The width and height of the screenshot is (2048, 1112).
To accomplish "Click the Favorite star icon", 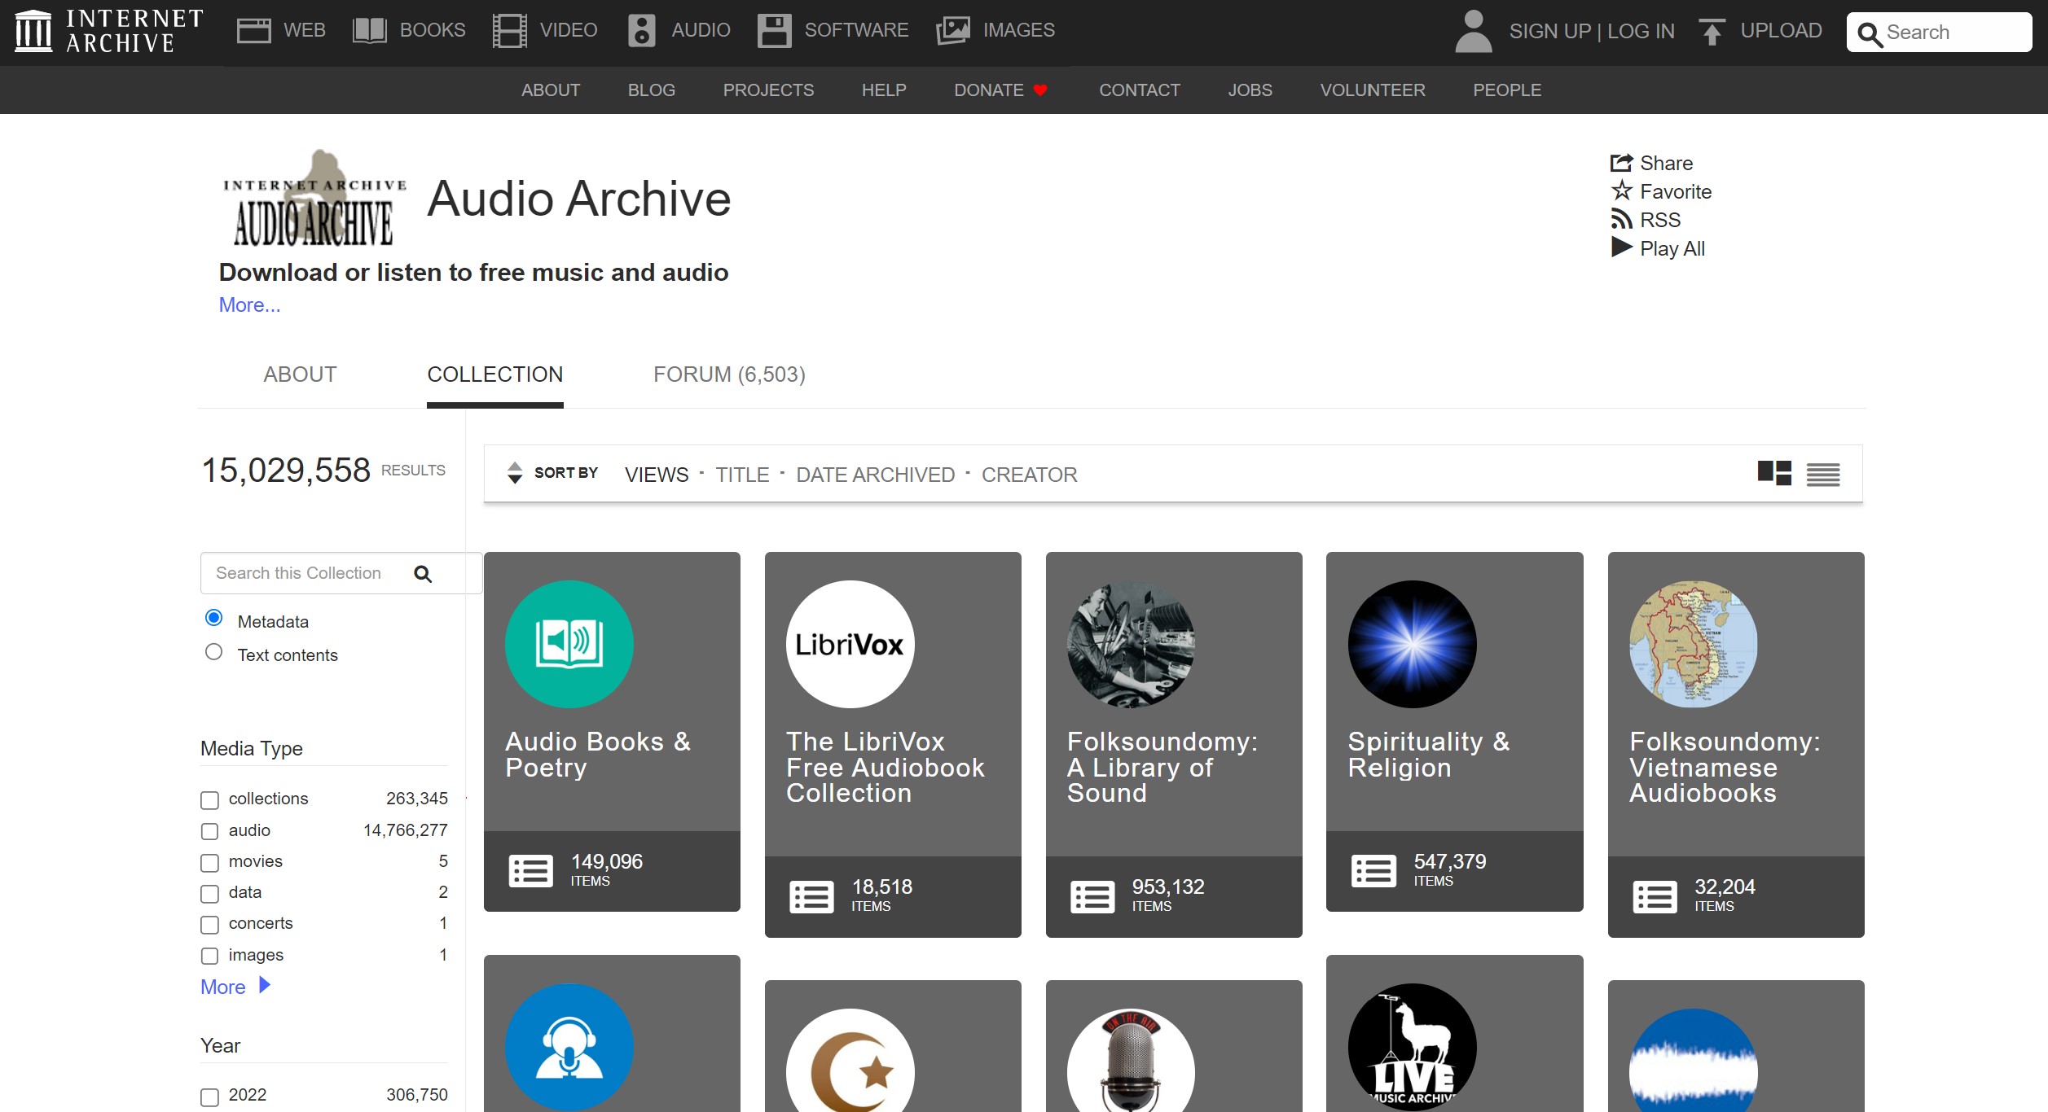I will (1621, 190).
